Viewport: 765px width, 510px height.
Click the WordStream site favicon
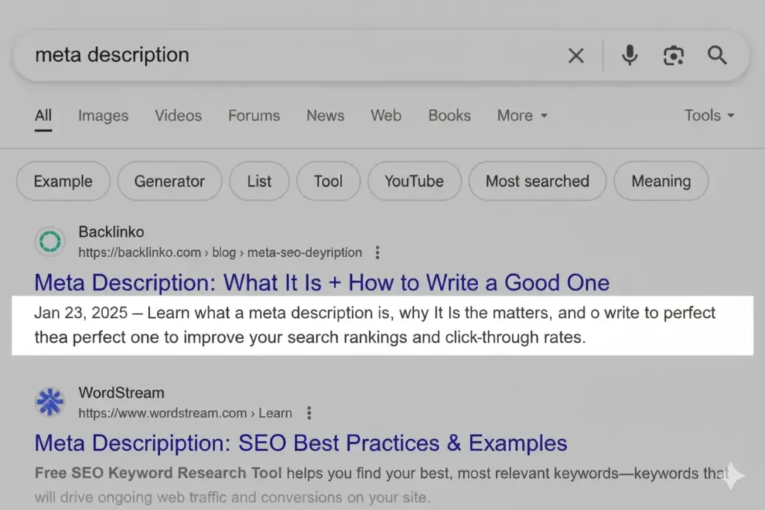coord(49,402)
